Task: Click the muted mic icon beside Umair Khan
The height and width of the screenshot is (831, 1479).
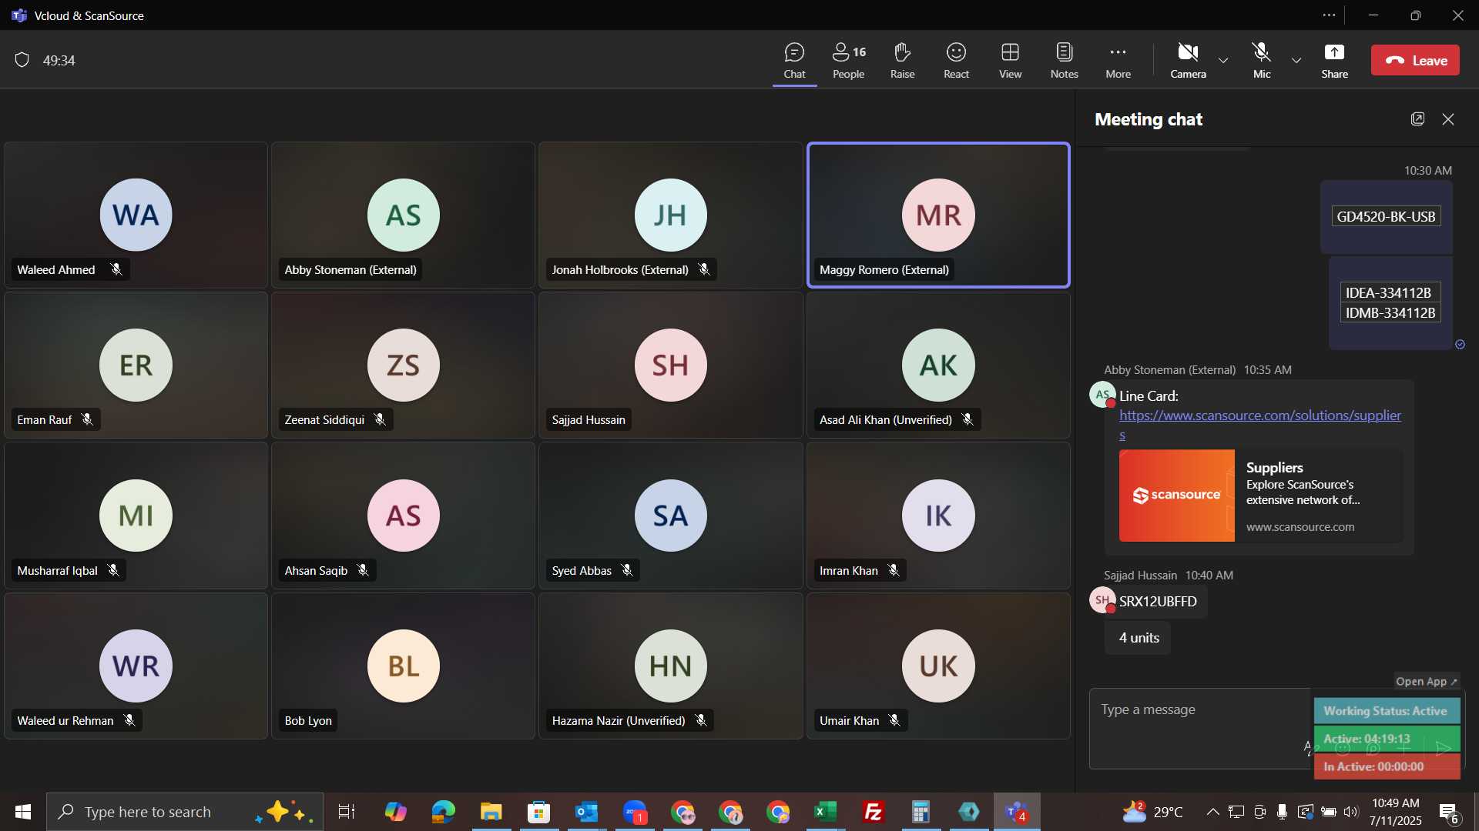Action: pyautogui.click(x=894, y=720)
